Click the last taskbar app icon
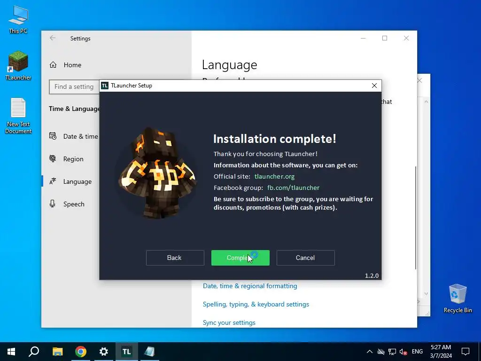Screen dimensions: 481x361 coord(150,352)
